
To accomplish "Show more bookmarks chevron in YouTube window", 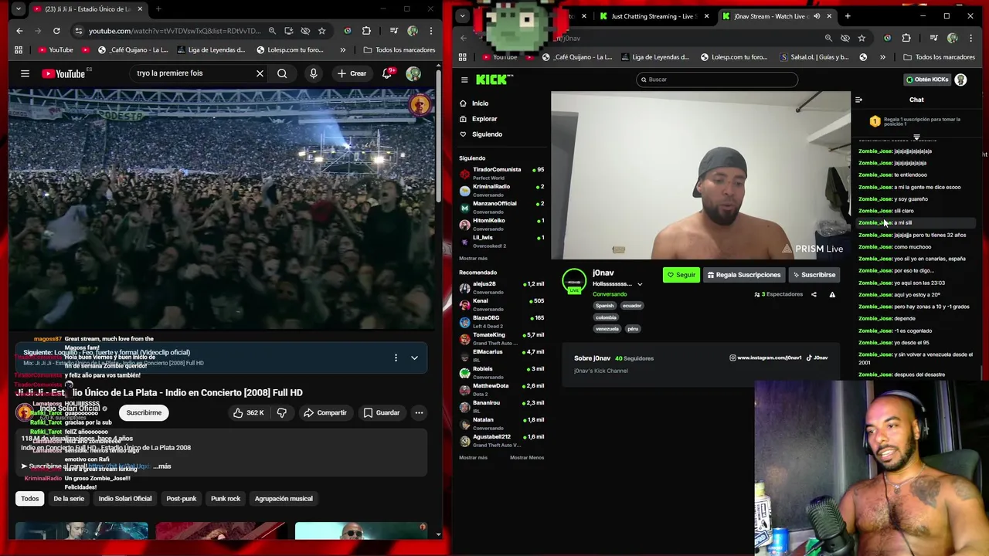I will tap(342, 49).
